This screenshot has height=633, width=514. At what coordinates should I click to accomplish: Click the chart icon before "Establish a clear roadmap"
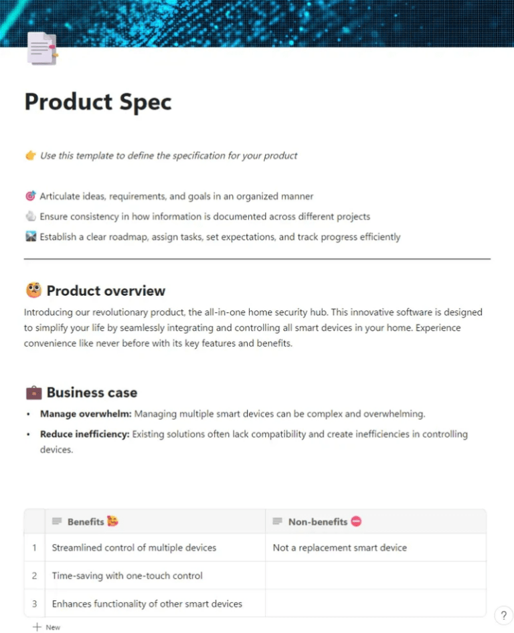tap(30, 237)
